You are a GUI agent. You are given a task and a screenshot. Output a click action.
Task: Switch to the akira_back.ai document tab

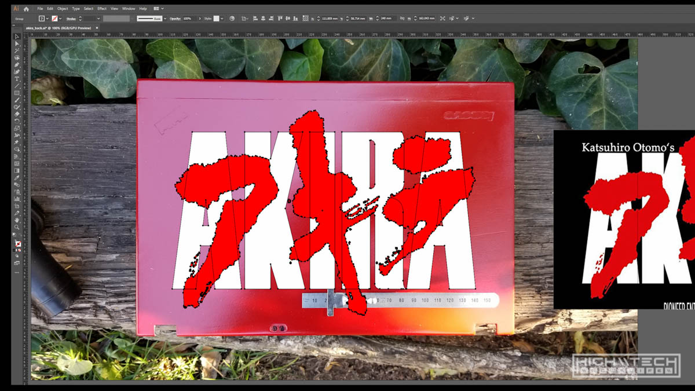coord(58,28)
